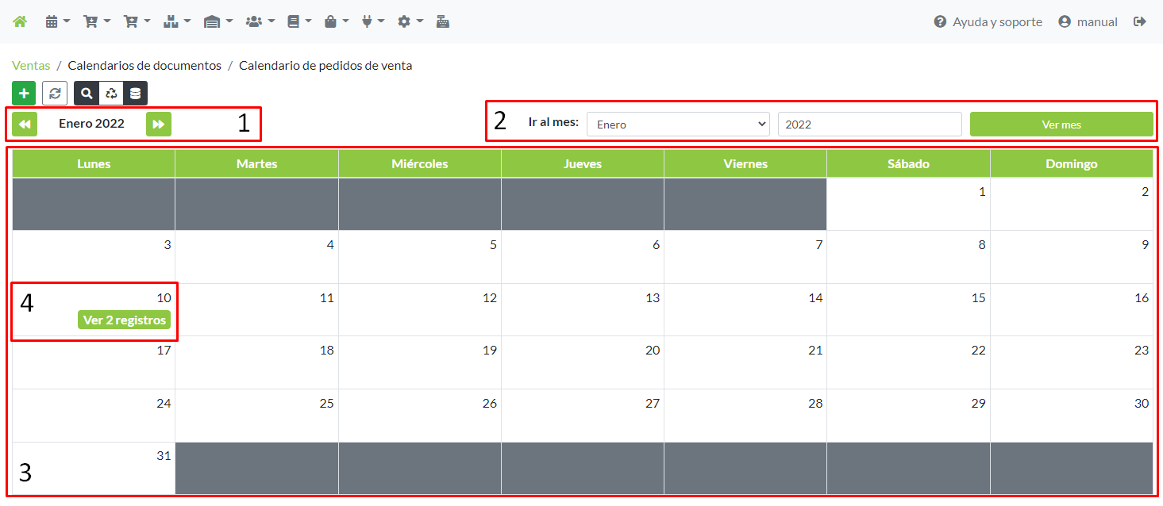
Task: Log out using the exit icon
Action: [1140, 21]
